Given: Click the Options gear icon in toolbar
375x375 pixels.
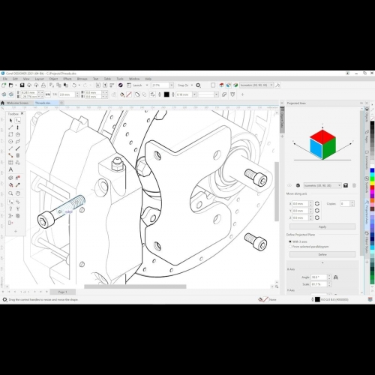Looking at the screenshot, I should (198, 85).
